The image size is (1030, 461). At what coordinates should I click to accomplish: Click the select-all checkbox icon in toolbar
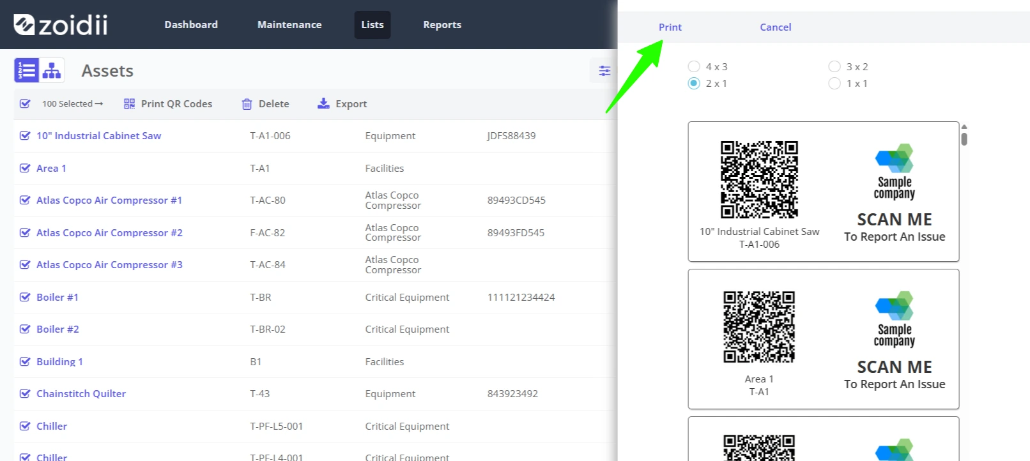coord(25,103)
